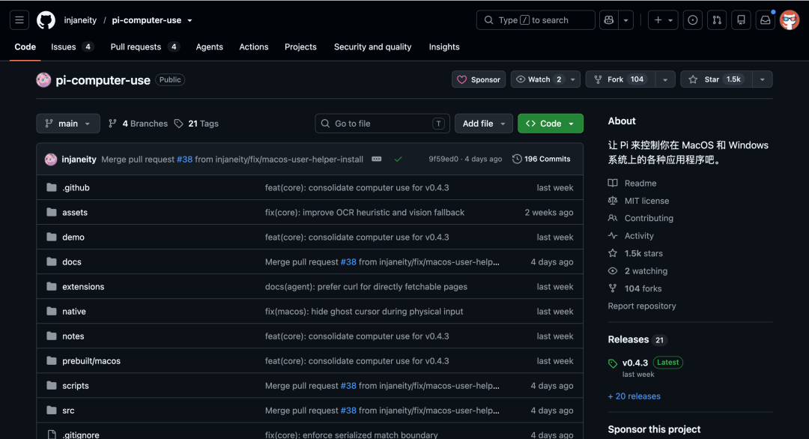The width and height of the screenshot is (809, 439).
Task: Click the Sponsor button
Action: [x=479, y=79]
